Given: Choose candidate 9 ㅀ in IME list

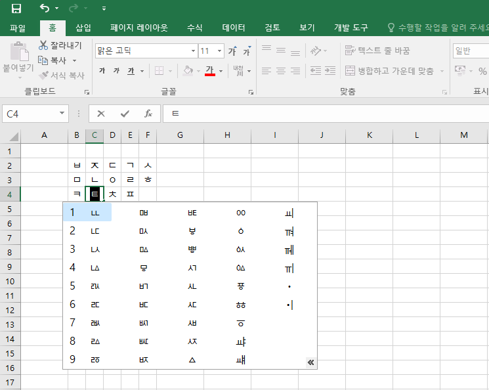Looking at the screenshot, I should (87, 360).
